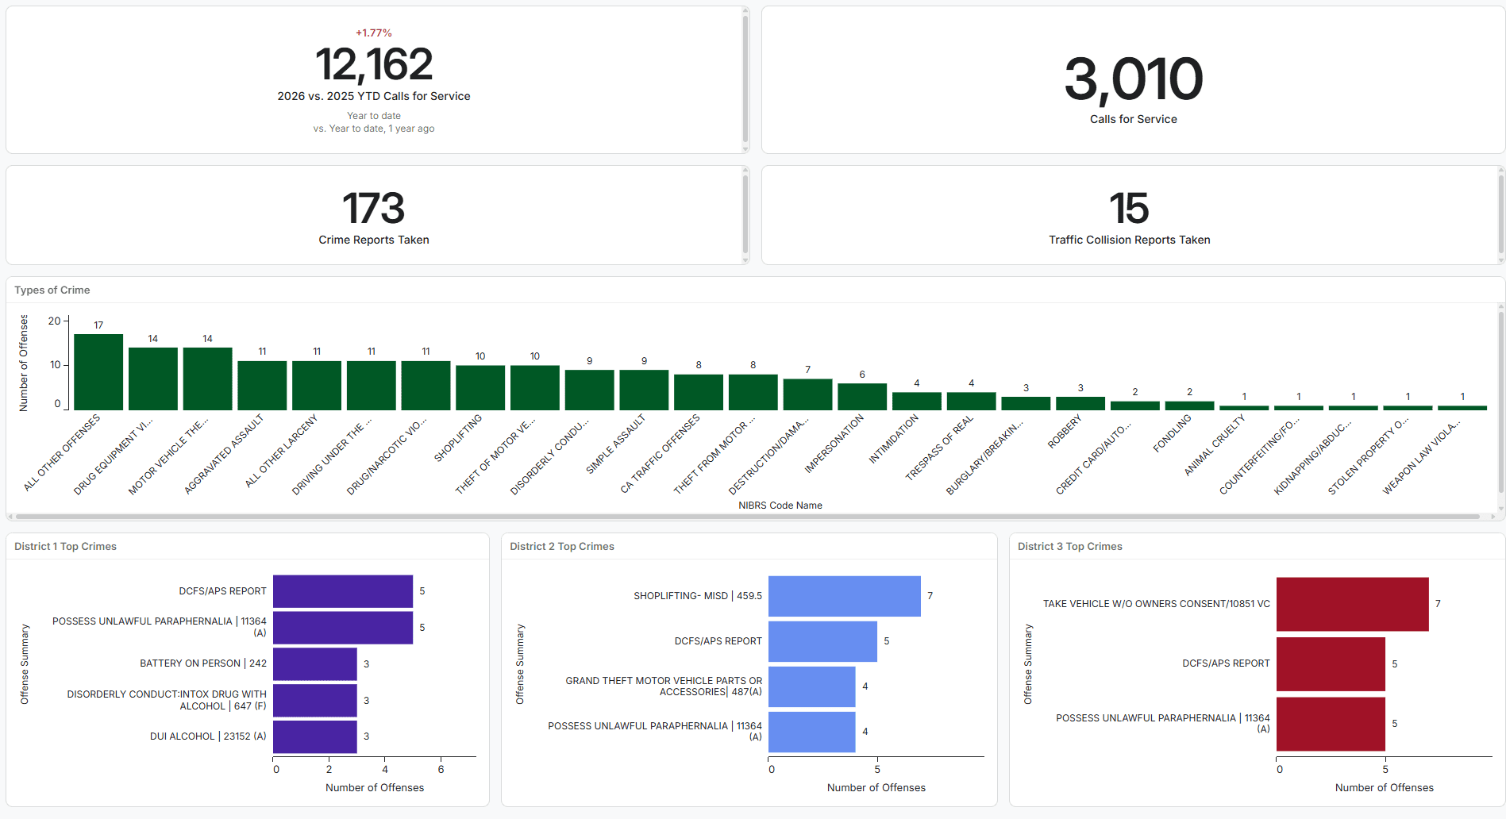Click scroll-down arrow in Crime Reports panel
This screenshot has width=1506, height=819.
click(x=745, y=260)
